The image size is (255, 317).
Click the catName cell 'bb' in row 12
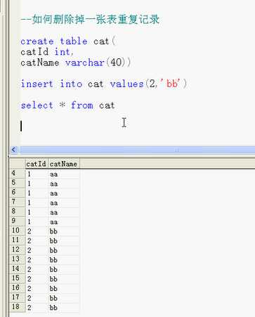coord(63,250)
